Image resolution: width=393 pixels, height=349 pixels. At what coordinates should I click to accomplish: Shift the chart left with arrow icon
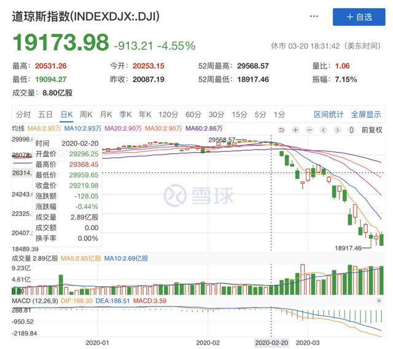click(x=323, y=129)
